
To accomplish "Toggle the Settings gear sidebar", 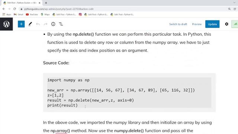I will (226, 24).
